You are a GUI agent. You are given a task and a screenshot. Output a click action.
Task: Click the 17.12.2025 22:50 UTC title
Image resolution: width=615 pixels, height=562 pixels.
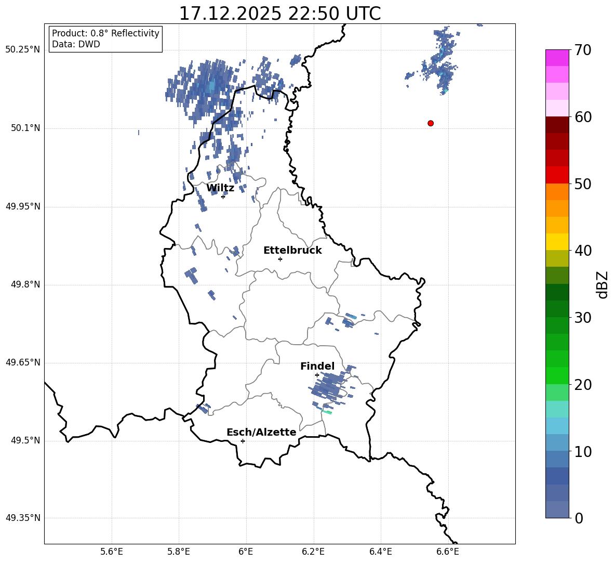pyautogui.click(x=280, y=14)
